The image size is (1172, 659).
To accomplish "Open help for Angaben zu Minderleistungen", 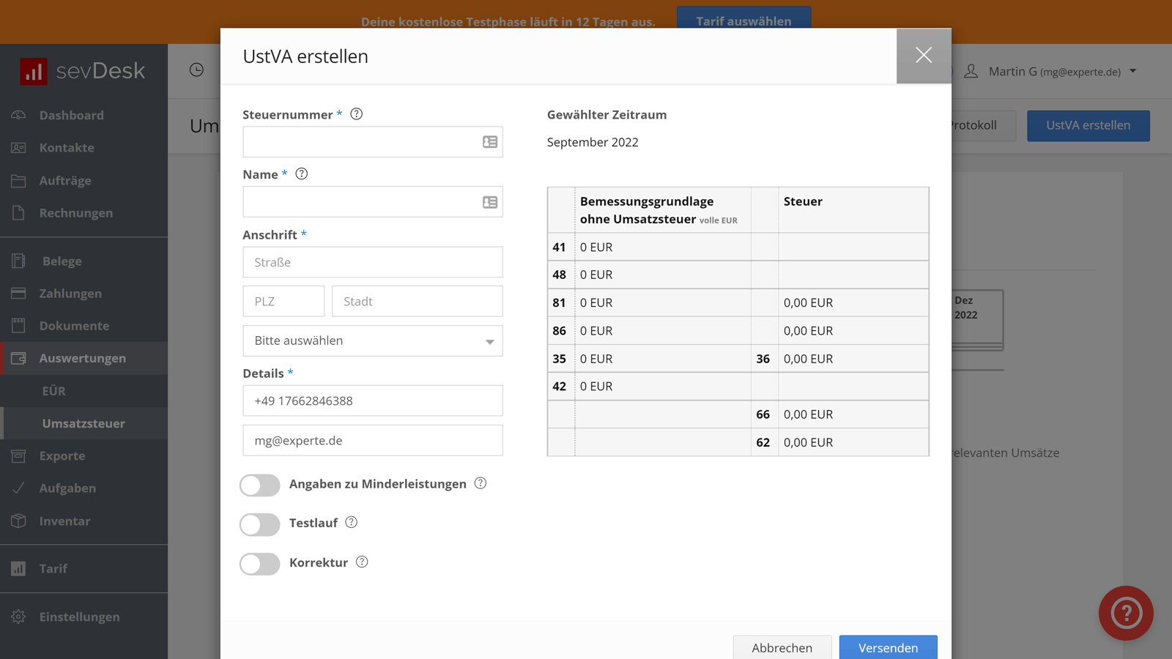I will pyautogui.click(x=481, y=483).
